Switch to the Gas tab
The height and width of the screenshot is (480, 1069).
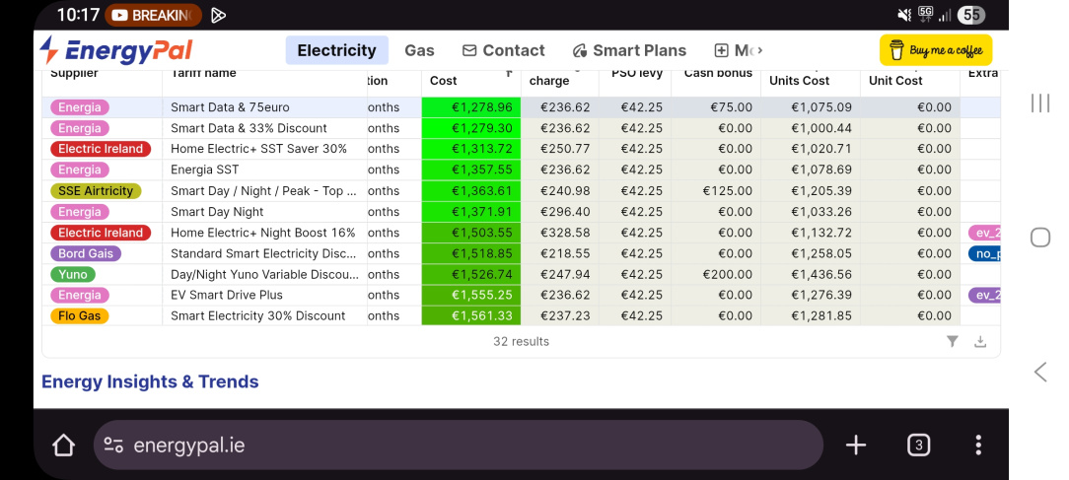(x=419, y=50)
